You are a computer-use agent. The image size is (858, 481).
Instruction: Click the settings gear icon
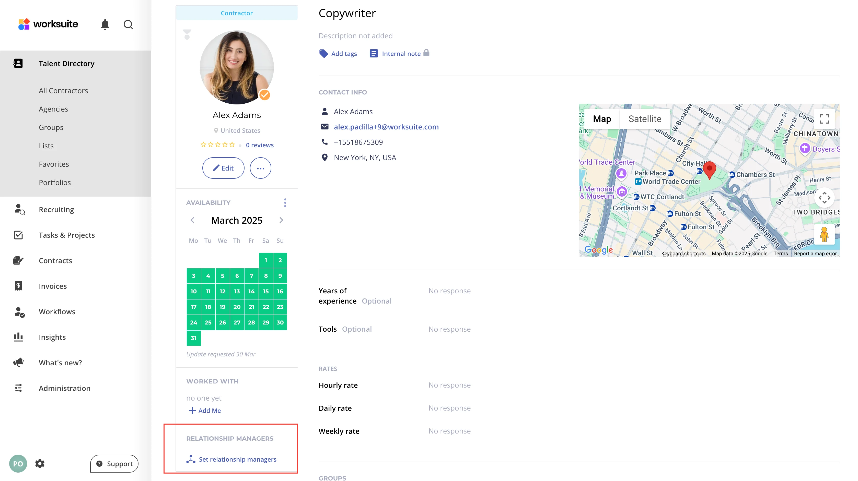pos(40,463)
